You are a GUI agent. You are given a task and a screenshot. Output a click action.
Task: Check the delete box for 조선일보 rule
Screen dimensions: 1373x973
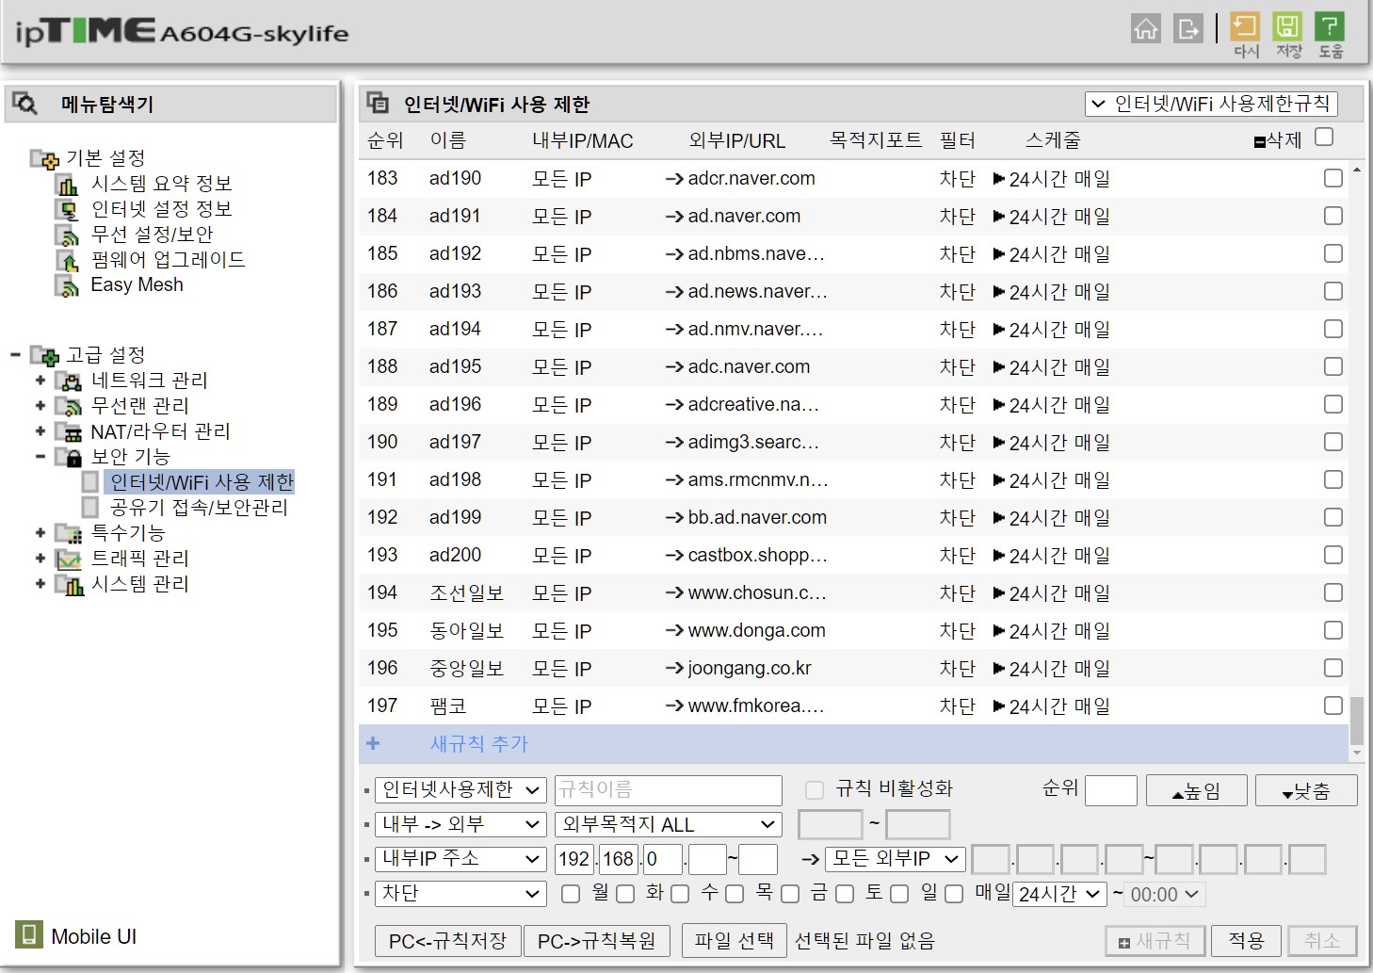pyautogui.click(x=1333, y=592)
